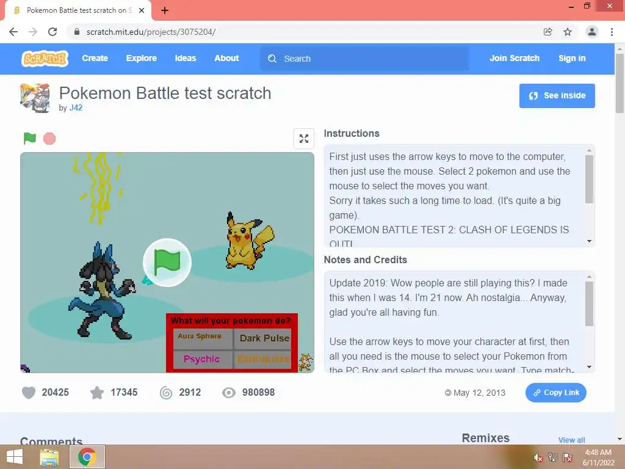625x469 pixels.
Task: Select the Psychic move
Action: 203,359
